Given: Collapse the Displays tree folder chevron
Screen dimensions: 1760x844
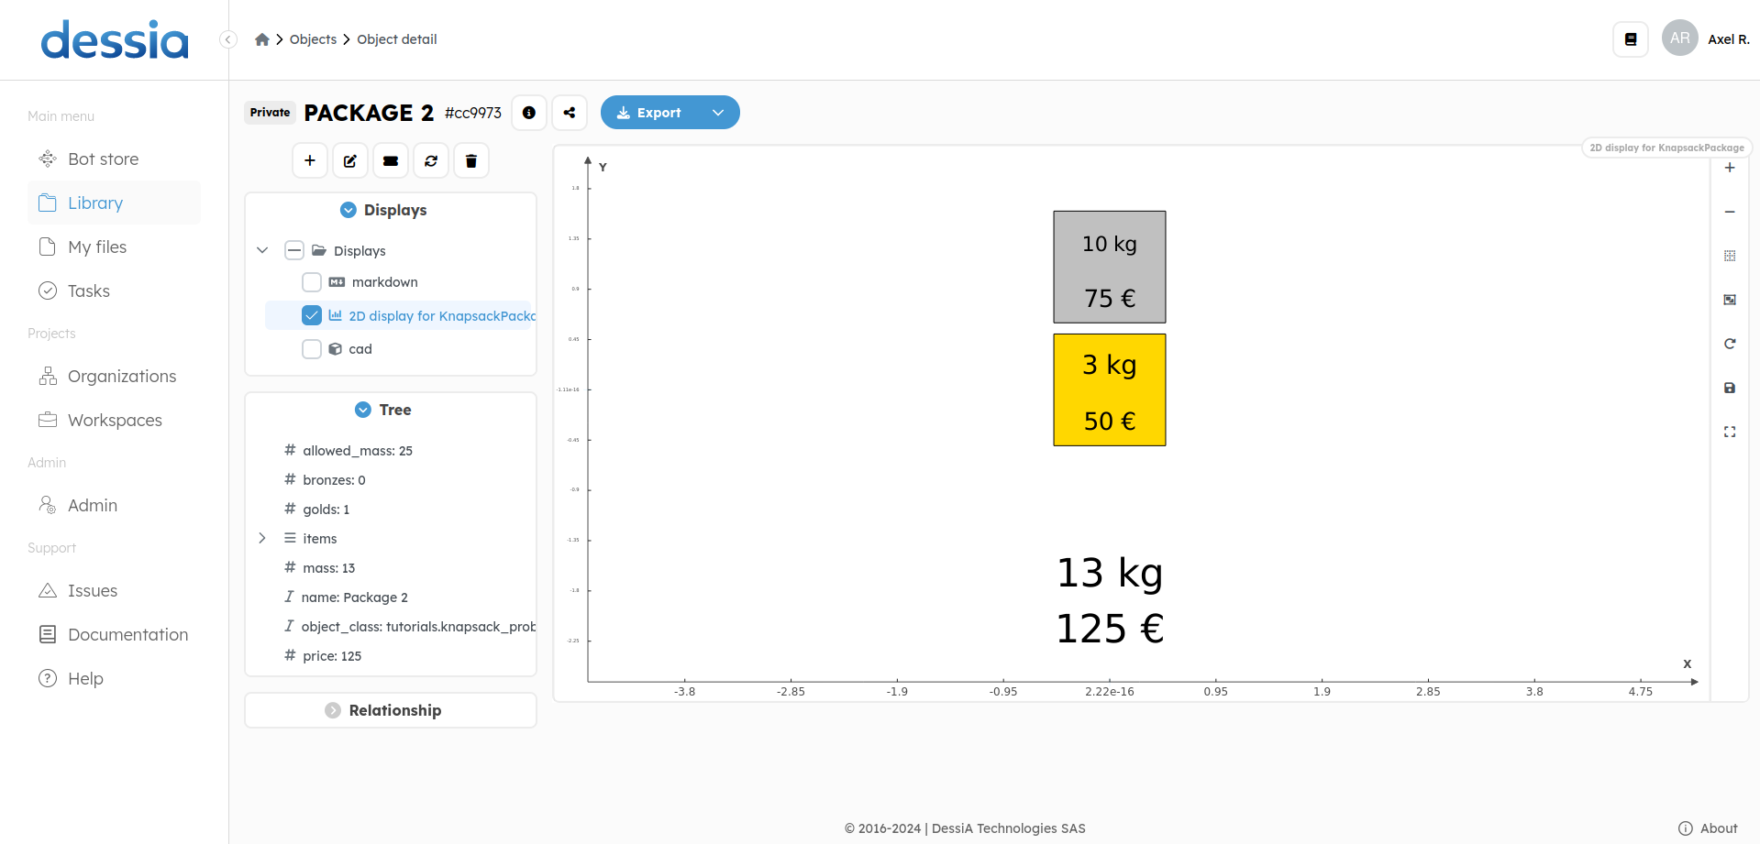Looking at the screenshot, I should [x=262, y=250].
